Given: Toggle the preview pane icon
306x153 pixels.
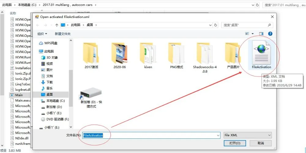Looking at the screenshot, I should pyautogui.click(x=261, y=34).
